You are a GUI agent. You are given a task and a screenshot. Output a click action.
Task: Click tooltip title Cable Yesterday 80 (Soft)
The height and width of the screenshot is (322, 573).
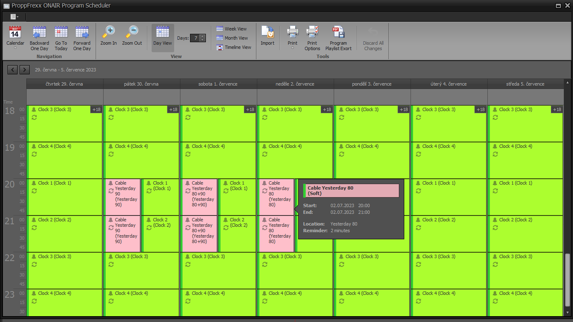(351, 190)
